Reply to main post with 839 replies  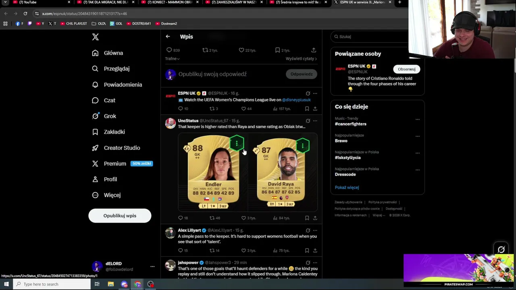pyautogui.click(x=173, y=50)
